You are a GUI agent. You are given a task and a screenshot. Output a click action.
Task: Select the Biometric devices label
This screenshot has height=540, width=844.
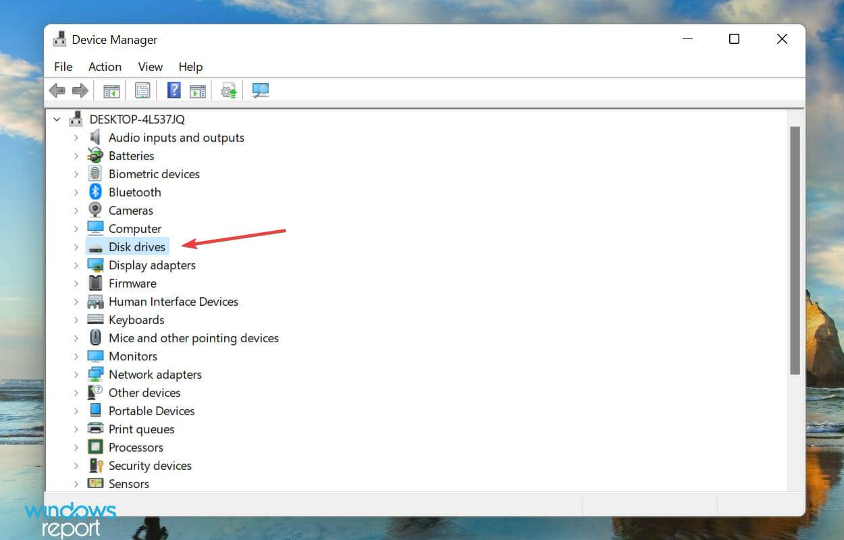click(154, 173)
